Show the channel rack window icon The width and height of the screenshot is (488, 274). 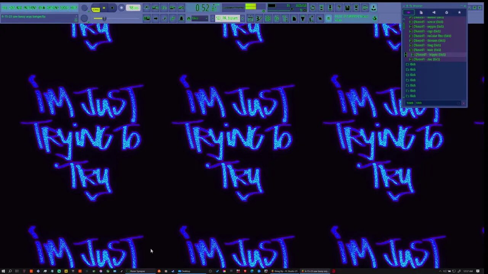(x=268, y=18)
